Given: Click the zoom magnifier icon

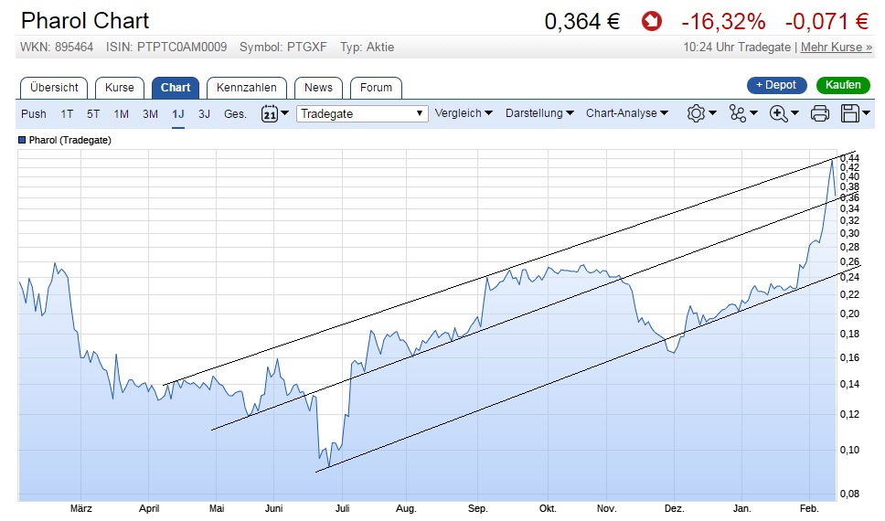Looking at the screenshot, I should (779, 113).
